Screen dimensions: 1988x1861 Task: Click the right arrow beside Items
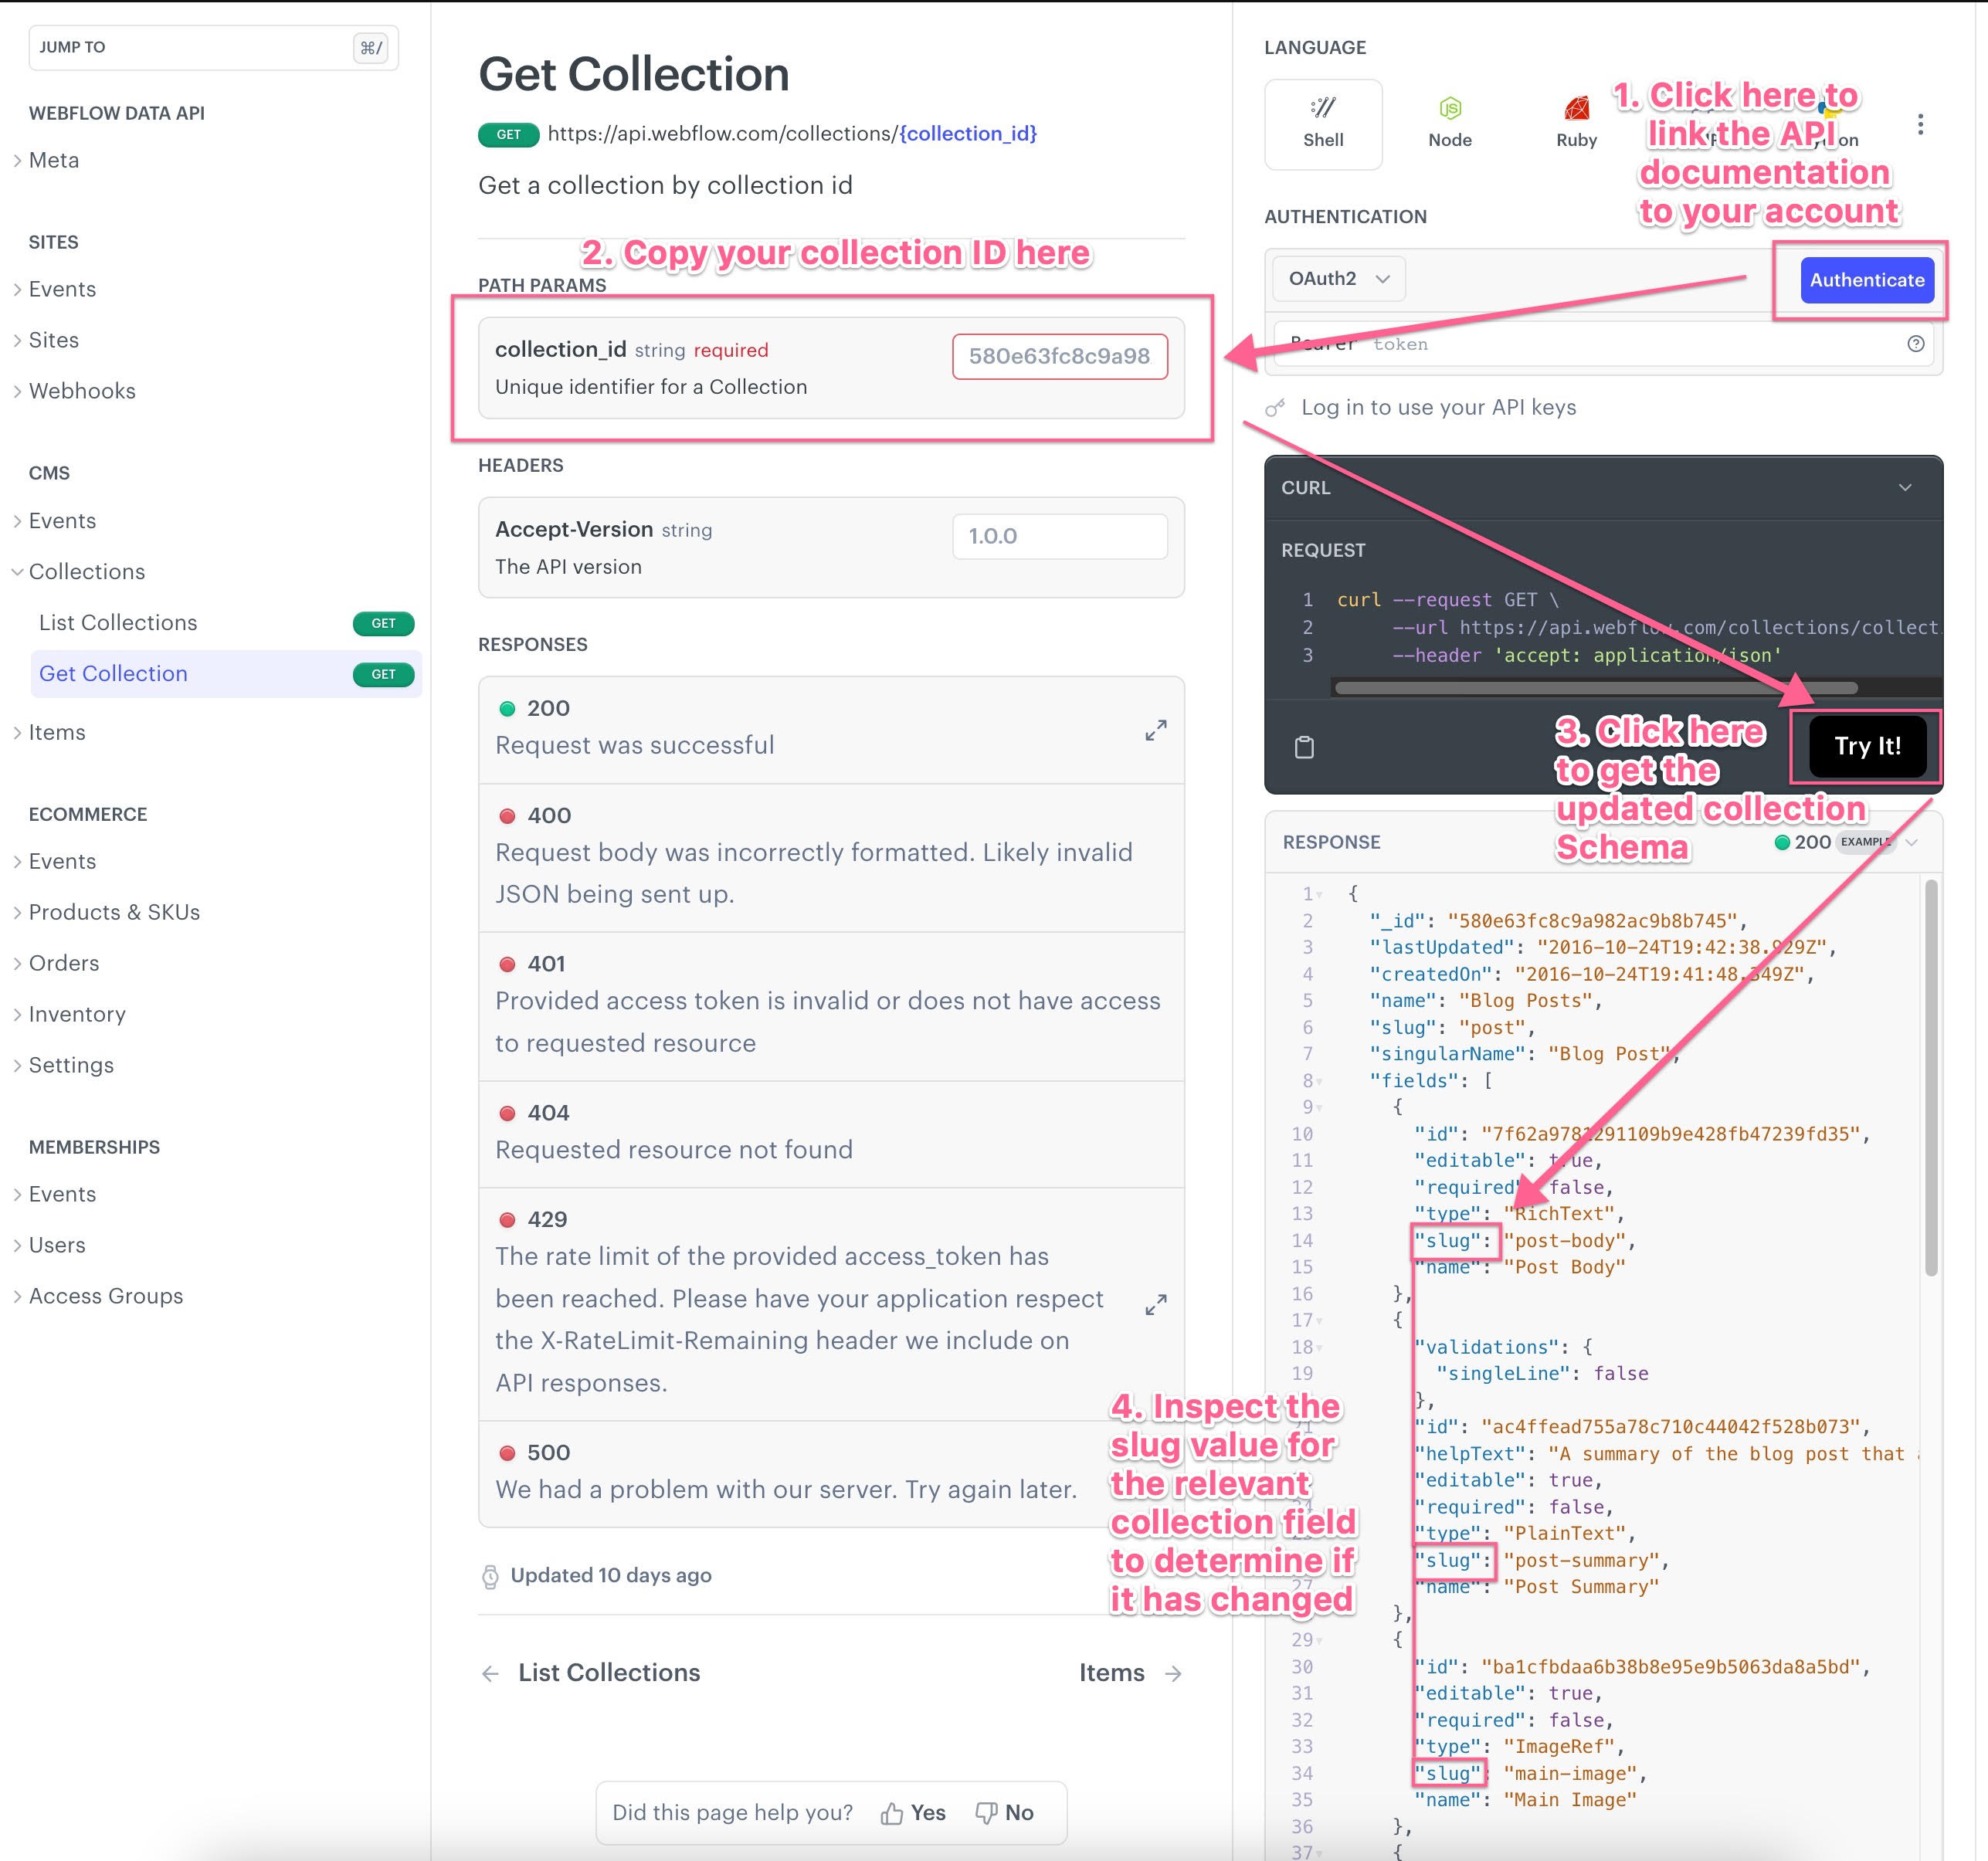[x=1173, y=1673]
